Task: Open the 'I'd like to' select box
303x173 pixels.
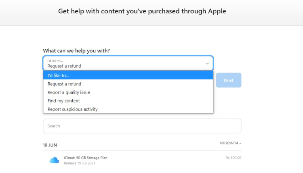Action: coord(128,63)
